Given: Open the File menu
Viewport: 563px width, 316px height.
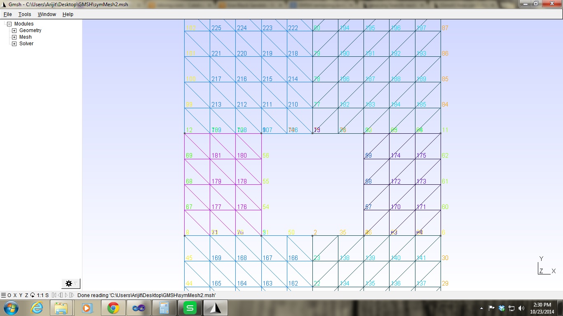Looking at the screenshot, I should 7,14.
